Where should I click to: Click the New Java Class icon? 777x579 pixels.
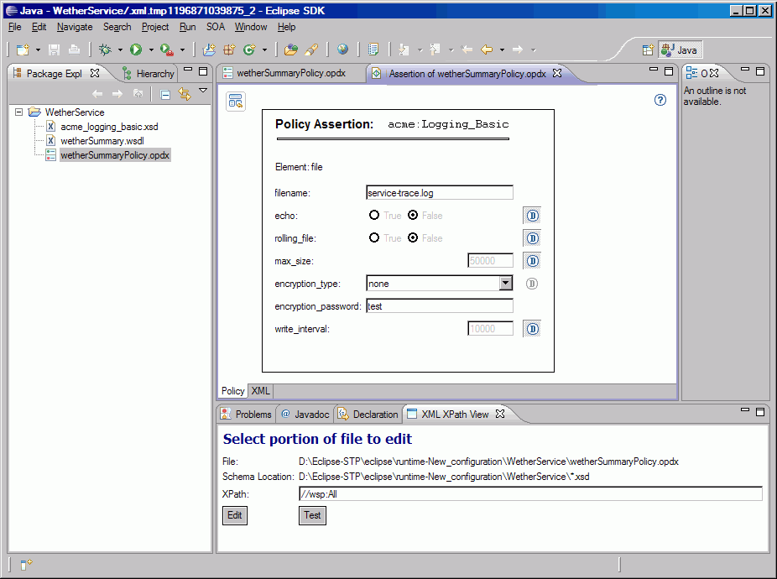click(x=249, y=50)
